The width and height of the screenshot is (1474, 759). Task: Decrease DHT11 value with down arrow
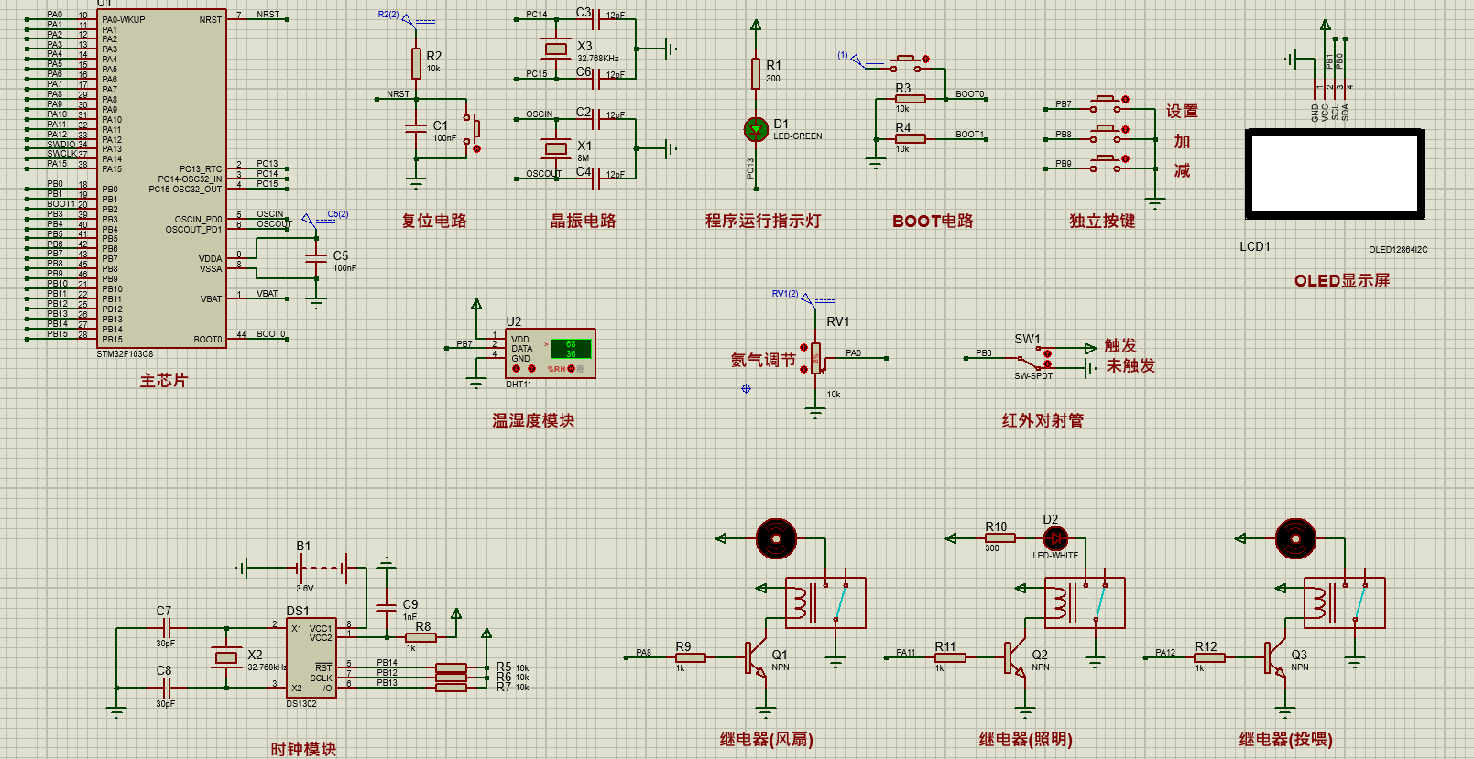pyautogui.click(x=516, y=368)
